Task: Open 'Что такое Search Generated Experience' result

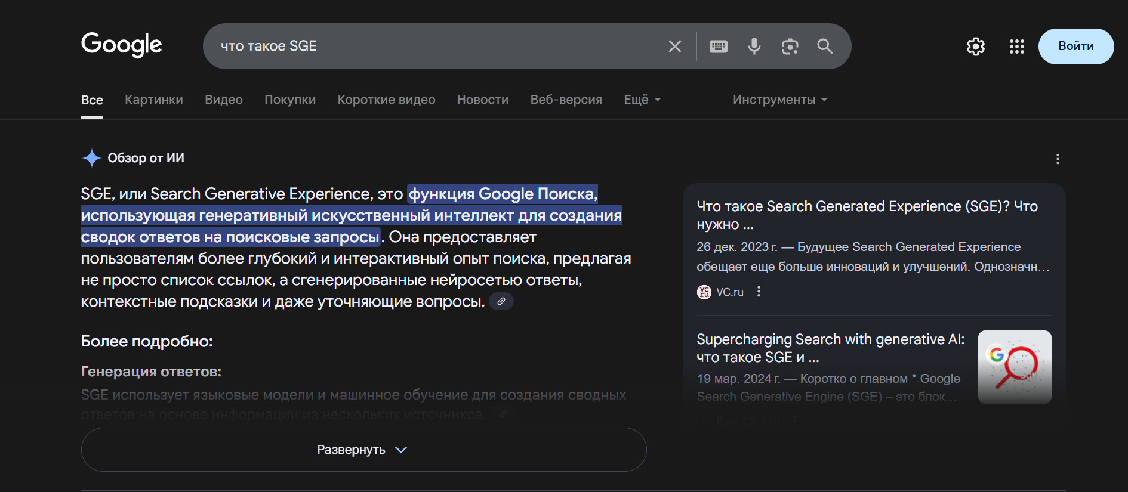Action: (867, 215)
